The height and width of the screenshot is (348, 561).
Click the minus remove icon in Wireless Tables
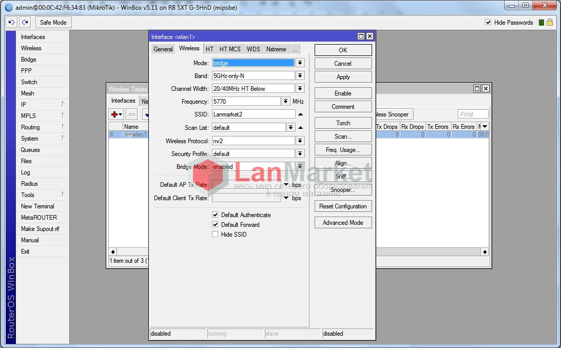pyautogui.click(x=131, y=114)
